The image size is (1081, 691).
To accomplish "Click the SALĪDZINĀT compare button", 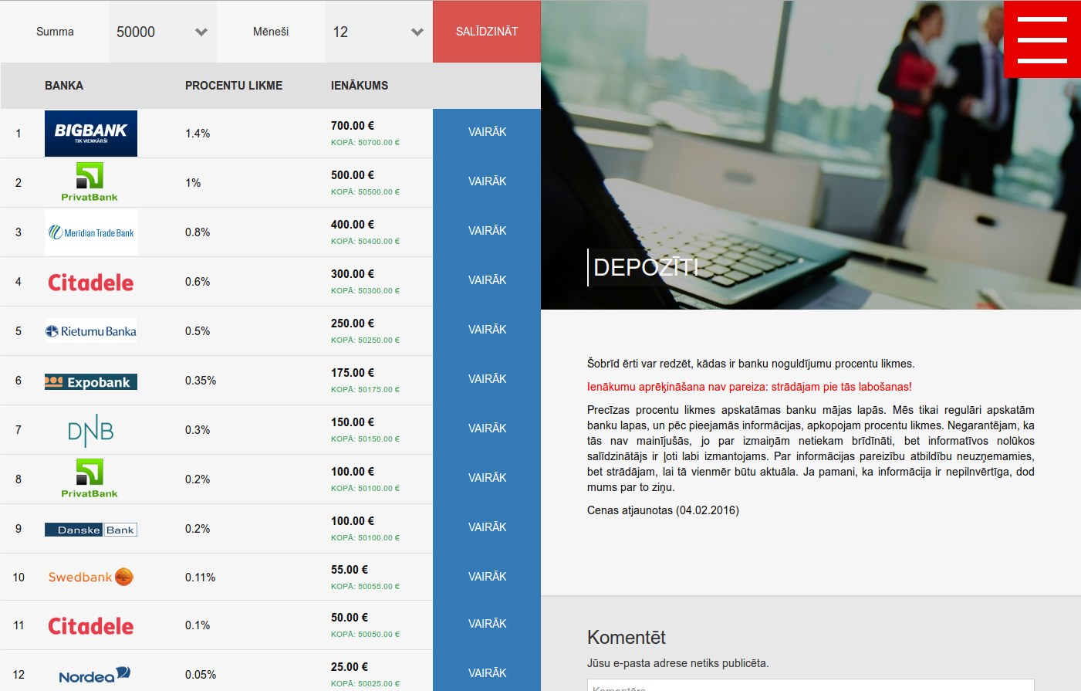I will [487, 32].
